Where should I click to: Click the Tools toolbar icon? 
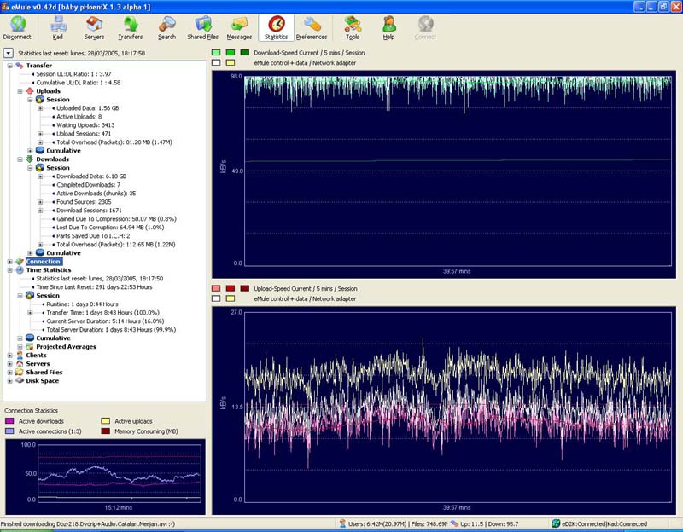(x=353, y=27)
